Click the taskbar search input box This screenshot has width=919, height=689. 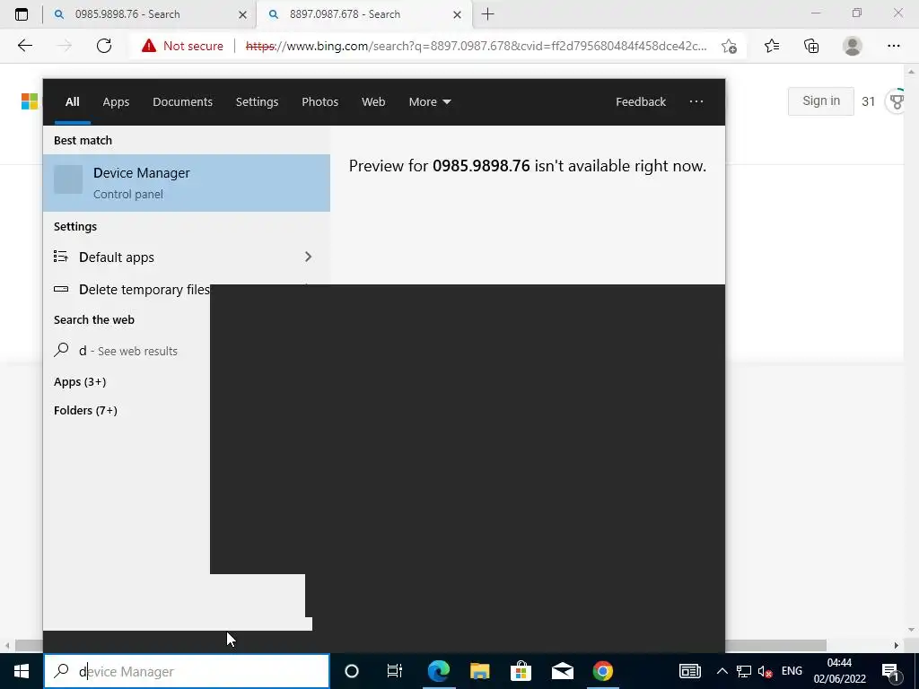click(187, 671)
